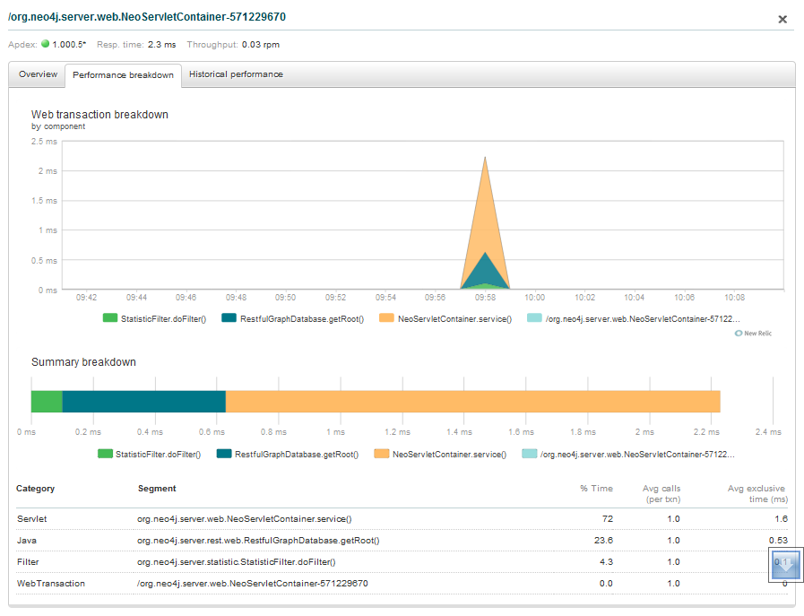This screenshot has width=804, height=616.
Task: Click the green Apdex status dot
Action: point(45,44)
